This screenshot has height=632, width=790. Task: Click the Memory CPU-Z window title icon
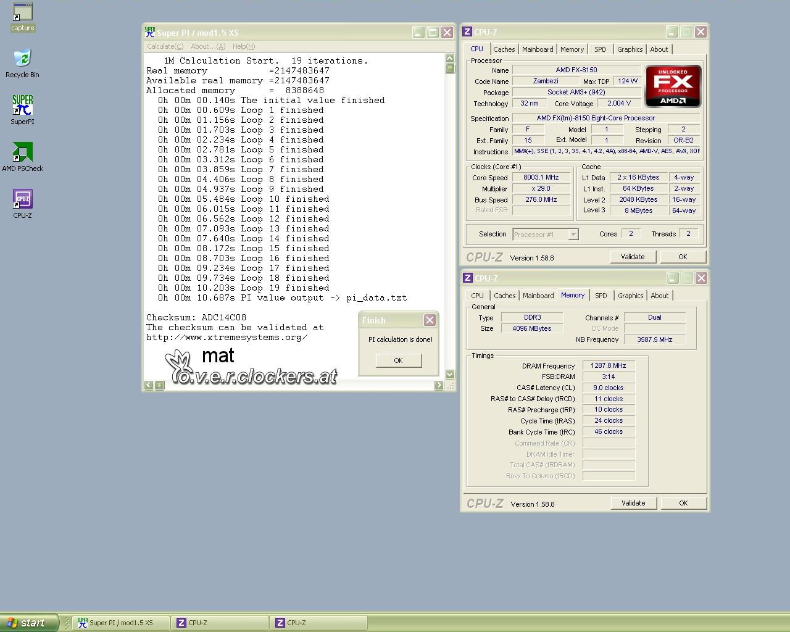(468, 278)
